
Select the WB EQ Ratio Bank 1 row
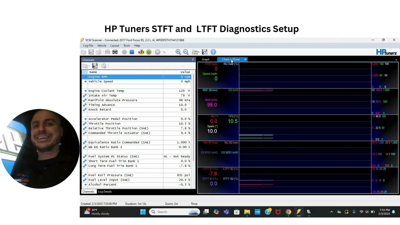137,147
